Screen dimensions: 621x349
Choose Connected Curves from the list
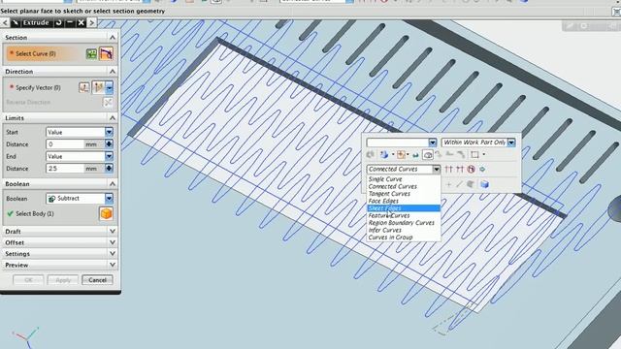pos(392,186)
